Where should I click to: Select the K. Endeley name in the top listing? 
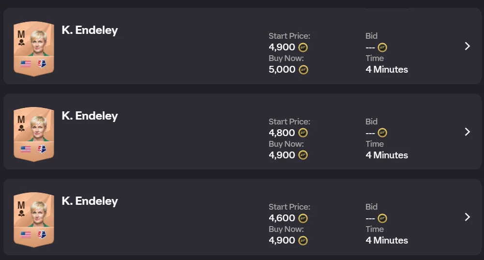pyautogui.click(x=90, y=31)
